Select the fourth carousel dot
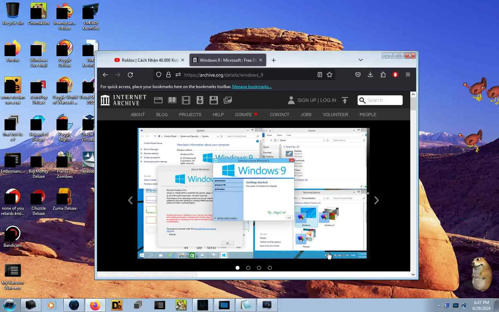The height and width of the screenshot is (312, 499). coord(270,268)
